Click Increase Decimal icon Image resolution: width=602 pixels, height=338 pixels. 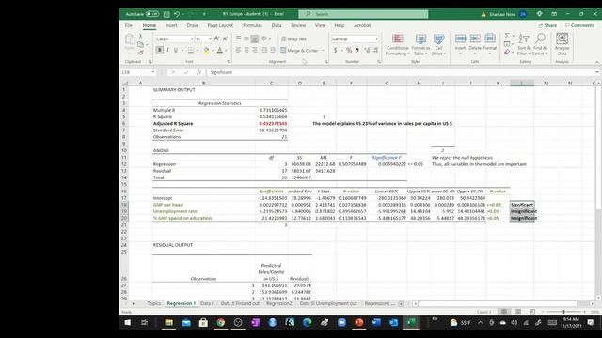click(367, 50)
